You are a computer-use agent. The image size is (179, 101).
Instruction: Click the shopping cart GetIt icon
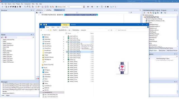[x=20, y=7]
